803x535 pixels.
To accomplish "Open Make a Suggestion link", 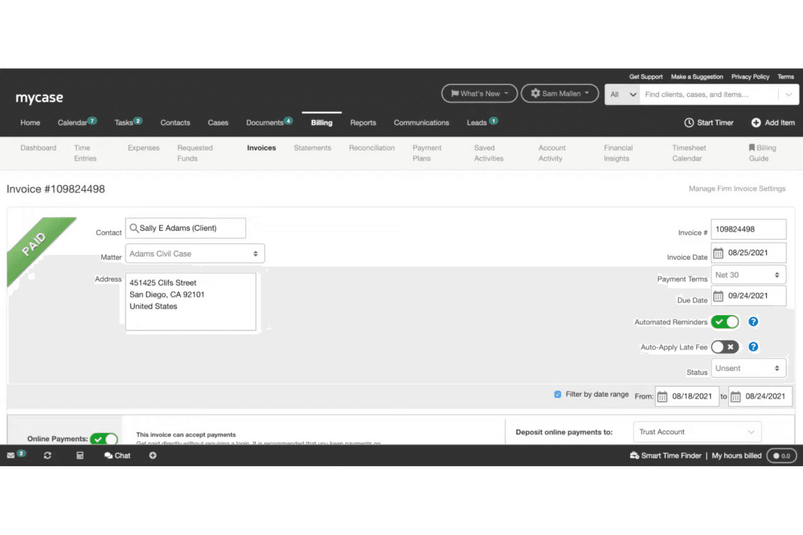I will tap(697, 77).
